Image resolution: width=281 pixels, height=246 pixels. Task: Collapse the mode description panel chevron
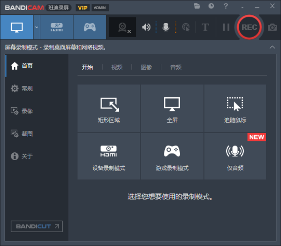coord(272,47)
